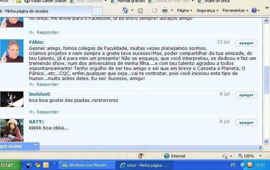Show more toolbar commands chevron
The image size is (270, 170).
tap(267, 8)
